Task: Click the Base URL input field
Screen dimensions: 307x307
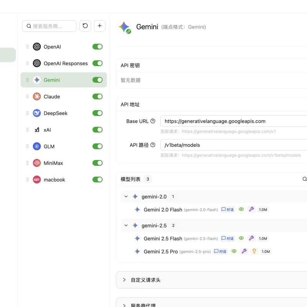Action: 234,121
